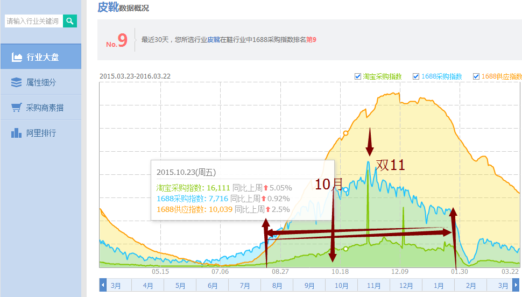
Task: Open the 属性细分 menu item
Action: tap(41, 82)
